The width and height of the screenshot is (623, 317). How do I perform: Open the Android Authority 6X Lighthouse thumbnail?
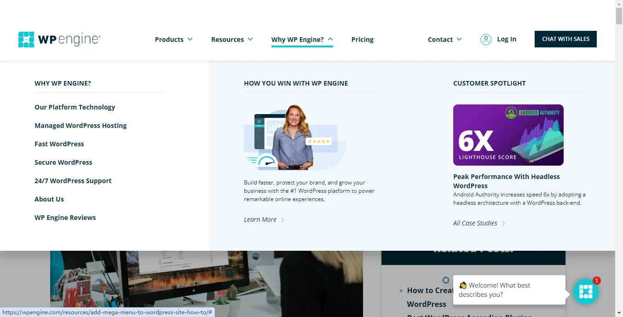(x=508, y=135)
